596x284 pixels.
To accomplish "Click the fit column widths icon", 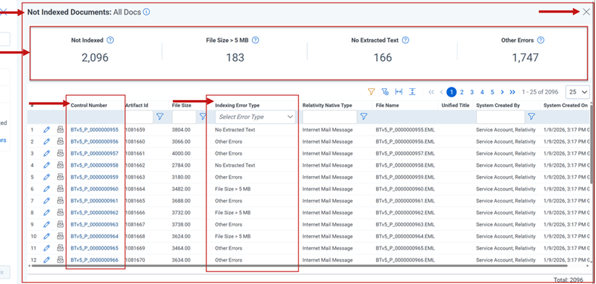I will click(399, 91).
